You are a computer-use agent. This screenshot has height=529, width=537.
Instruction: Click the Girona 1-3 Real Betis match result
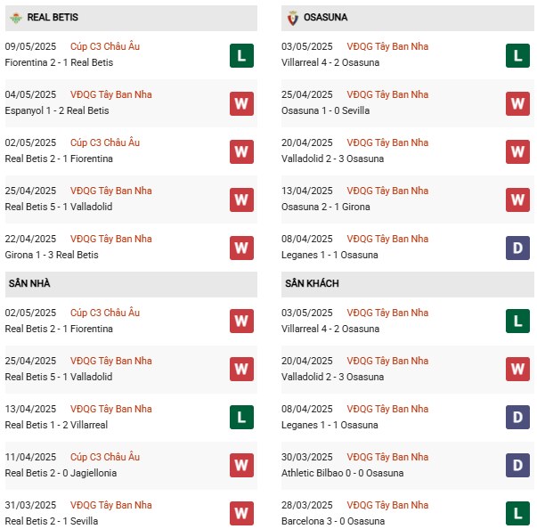[52, 255]
